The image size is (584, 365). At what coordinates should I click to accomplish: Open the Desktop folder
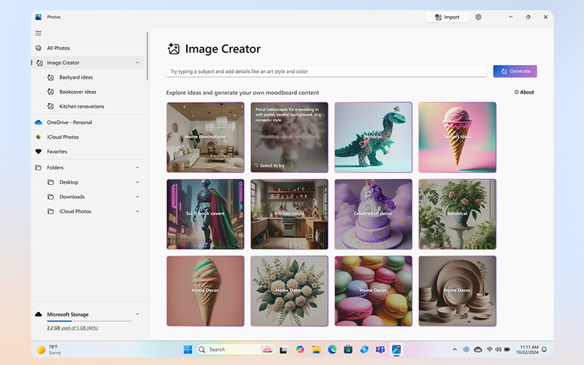click(x=69, y=182)
